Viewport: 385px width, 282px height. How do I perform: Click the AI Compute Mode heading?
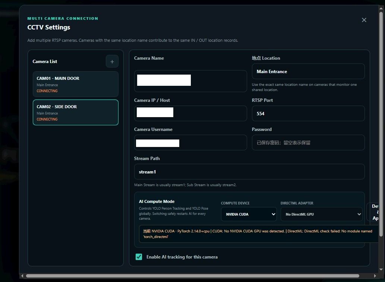coord(157,201)
